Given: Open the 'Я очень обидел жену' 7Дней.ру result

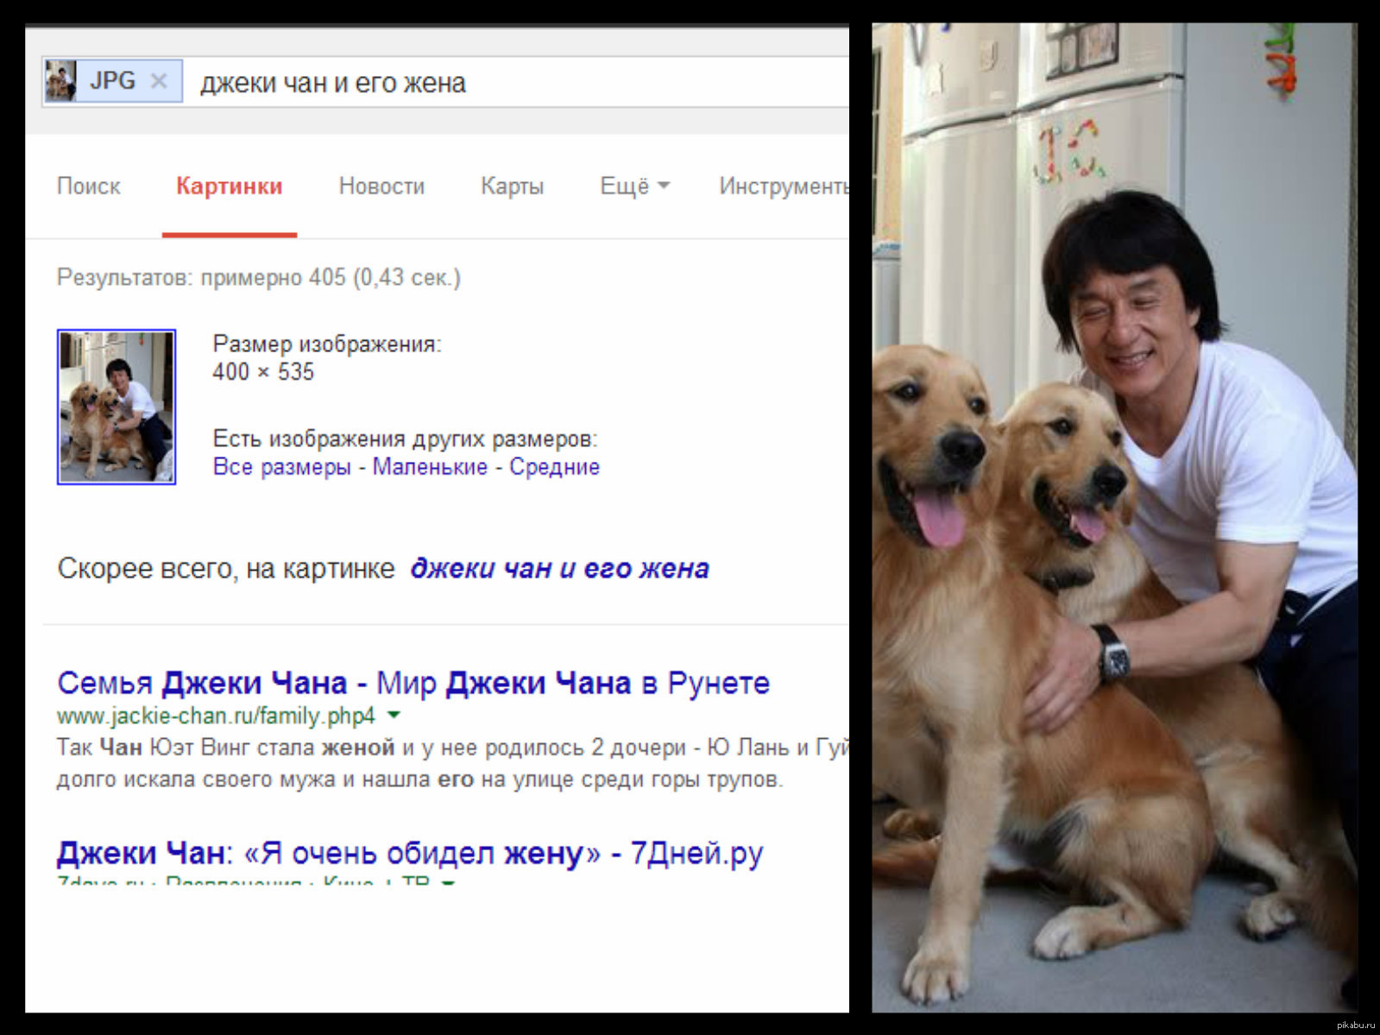Looking at the screenshot, I should [409, 853].
